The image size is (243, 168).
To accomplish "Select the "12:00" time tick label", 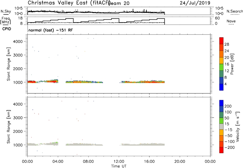I will coord(119,162).
